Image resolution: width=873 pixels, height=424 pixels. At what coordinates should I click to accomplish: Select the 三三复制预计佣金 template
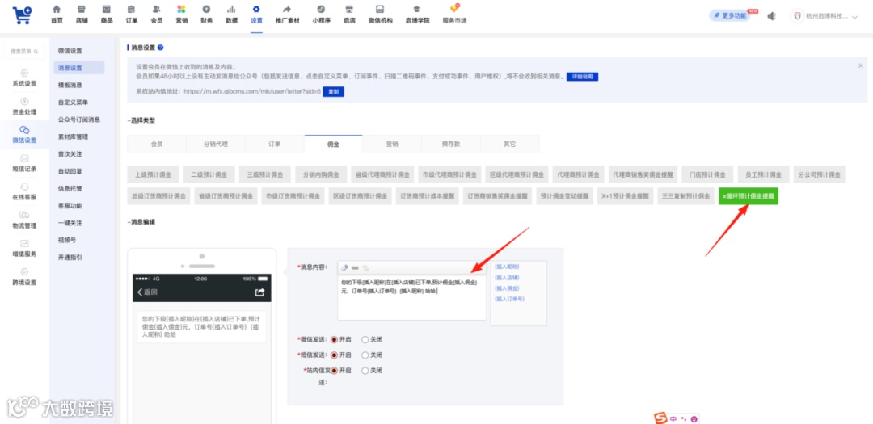685,196
